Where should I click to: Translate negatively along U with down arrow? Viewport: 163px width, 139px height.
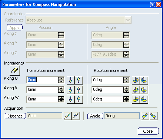tap(70, 80)
